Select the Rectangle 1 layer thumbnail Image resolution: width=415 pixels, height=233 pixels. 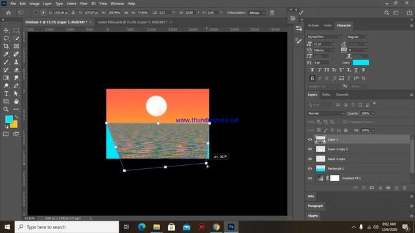click(x=320, y=168)
